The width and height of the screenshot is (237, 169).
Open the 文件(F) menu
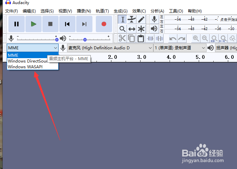tap(11, 11)
